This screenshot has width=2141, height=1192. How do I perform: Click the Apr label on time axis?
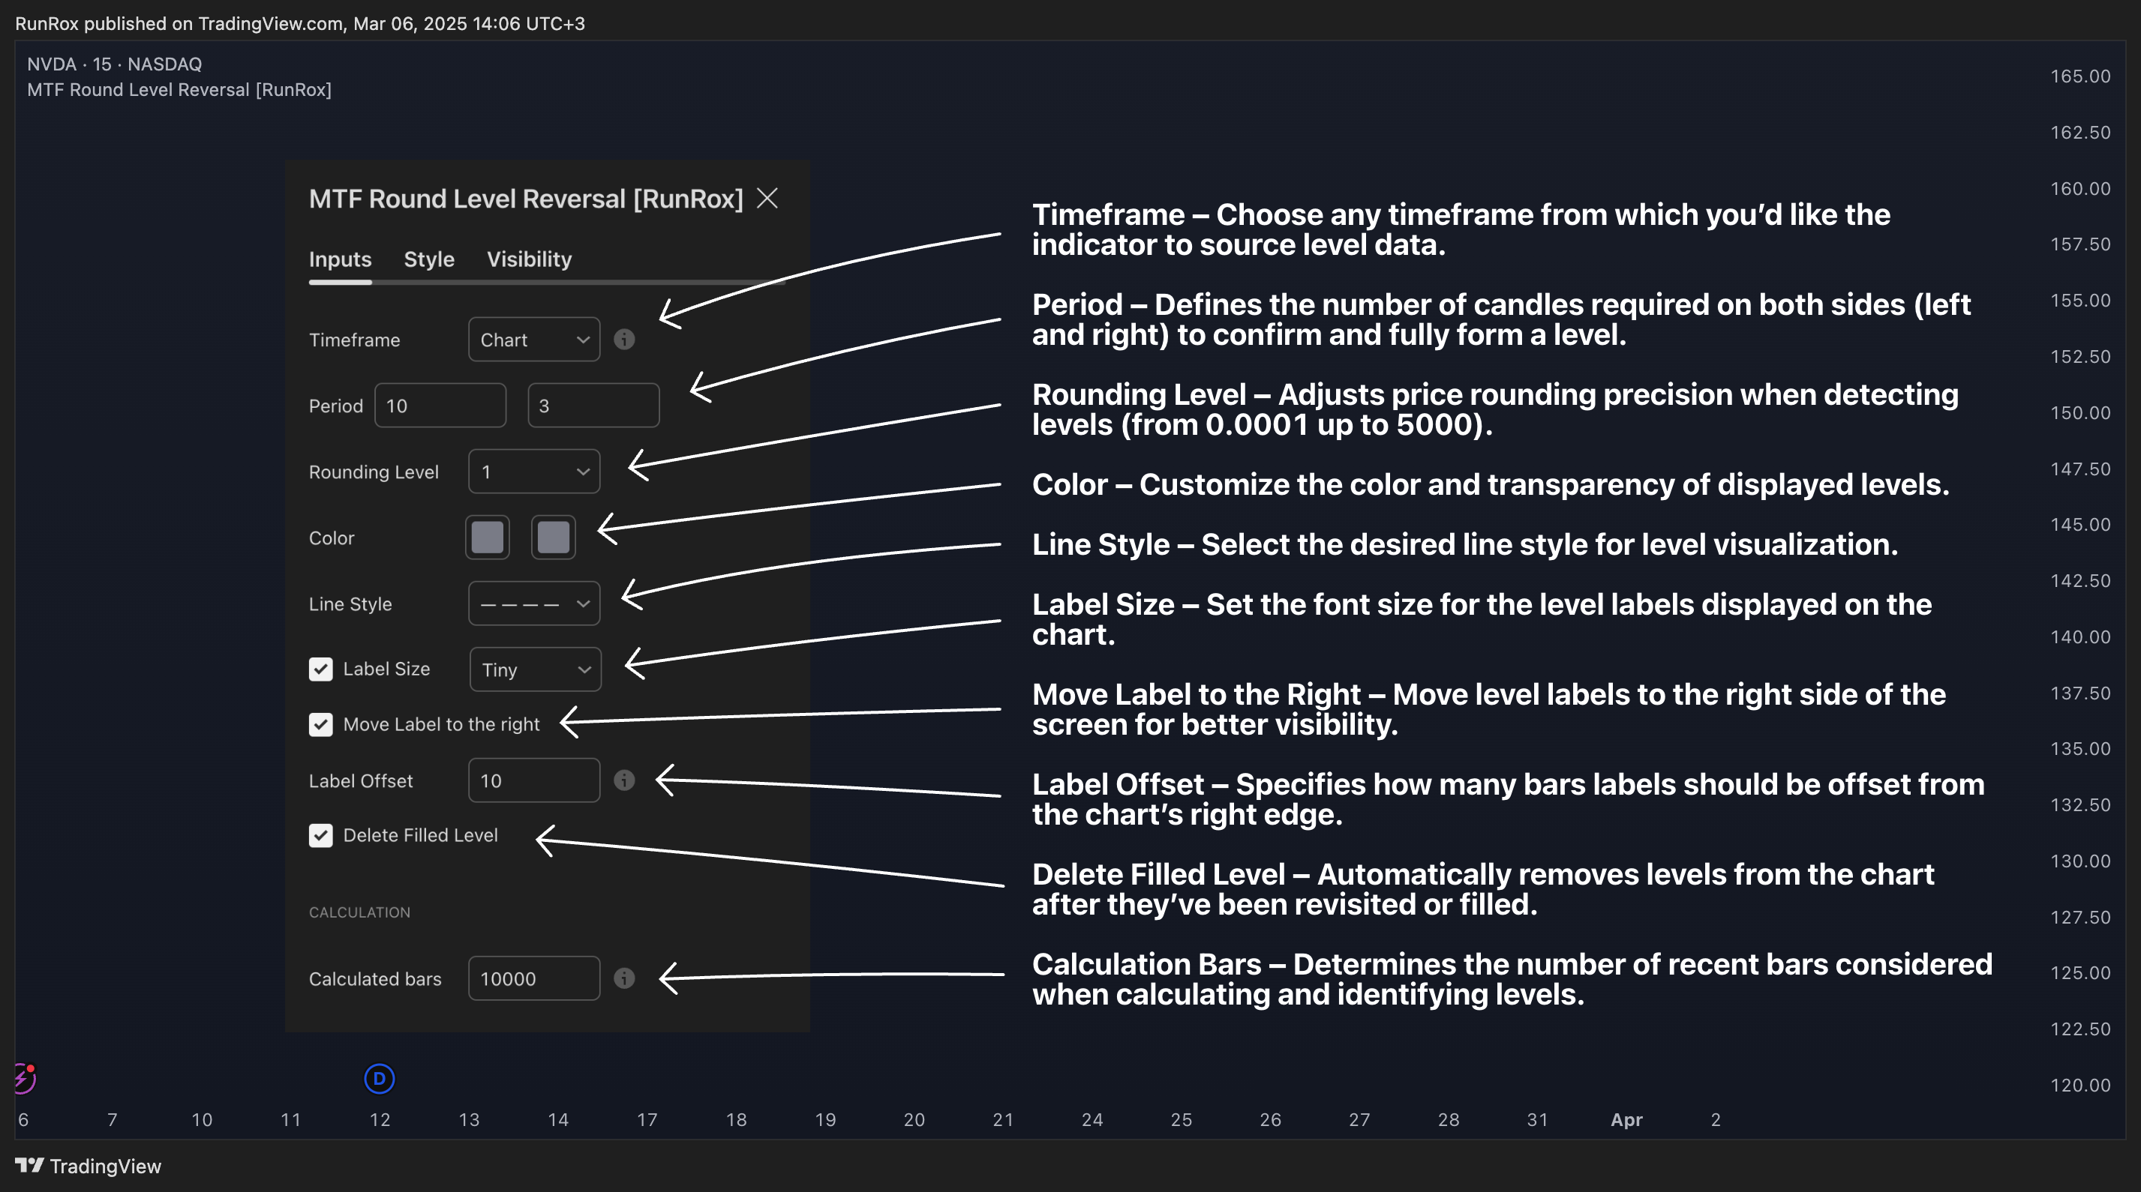coord(1626,1120)
